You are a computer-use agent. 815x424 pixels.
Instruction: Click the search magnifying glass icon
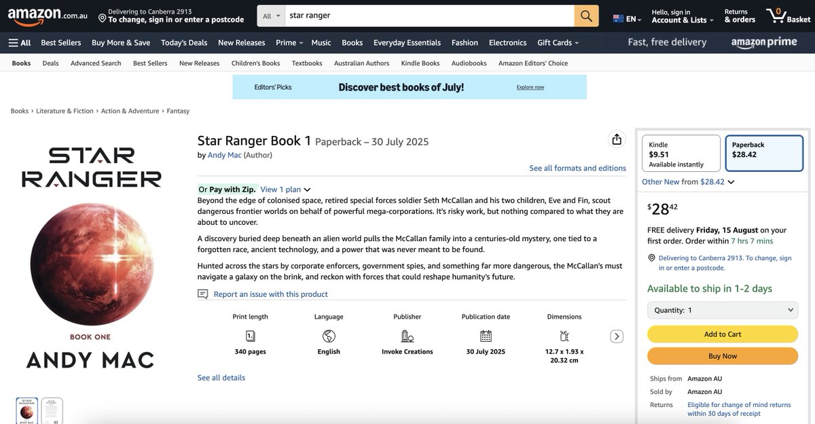click(x=585, y=16)
